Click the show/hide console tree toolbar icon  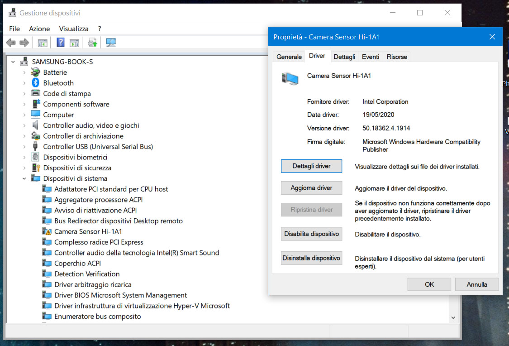pos(43,43)
